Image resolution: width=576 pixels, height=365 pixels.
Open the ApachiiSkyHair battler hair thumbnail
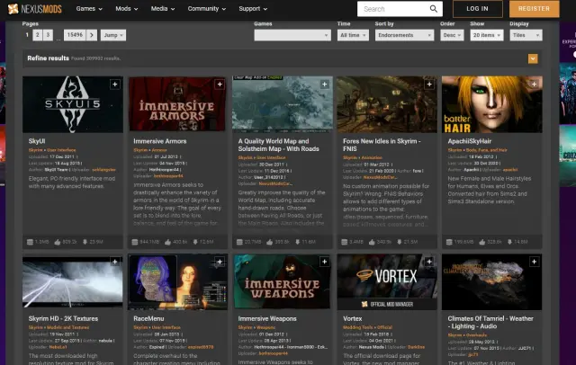pos(492,104)
